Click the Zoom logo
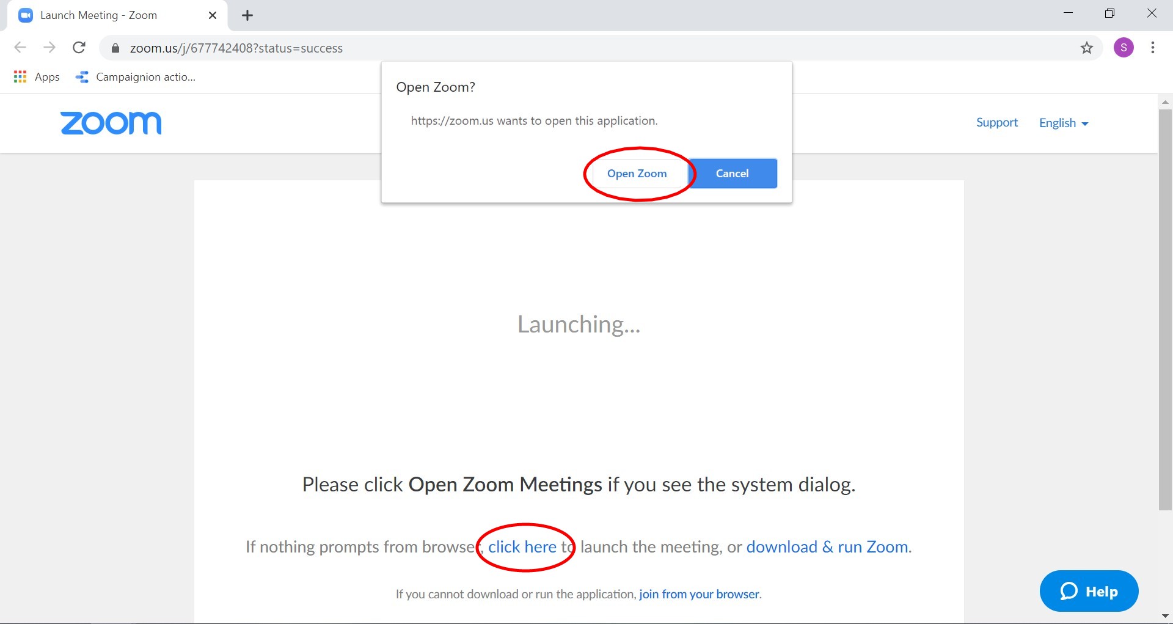This screenshot has width=1173, height=624. pyautogui.click(x=111, y=123)
